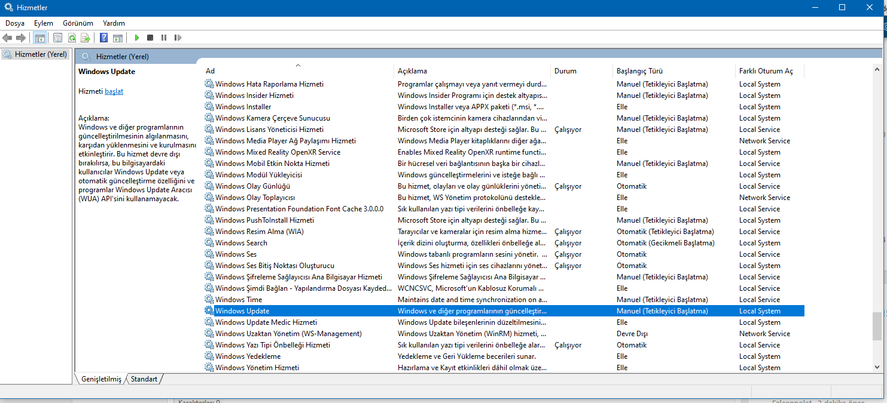Image resolution: width=887 pixels, height=403 pixels.
Task: Click gear icon of Windows Olay Toplayıcısı row
Action: click(209, 198)
